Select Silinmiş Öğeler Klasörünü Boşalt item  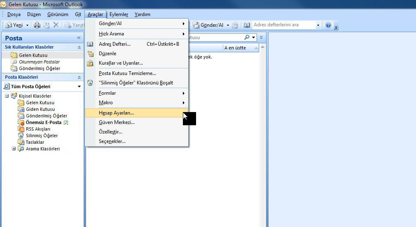click(137, 83)
